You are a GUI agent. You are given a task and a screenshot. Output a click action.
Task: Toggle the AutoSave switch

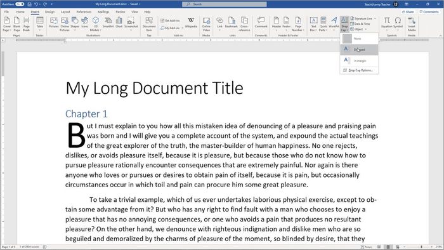pos(20,4)
